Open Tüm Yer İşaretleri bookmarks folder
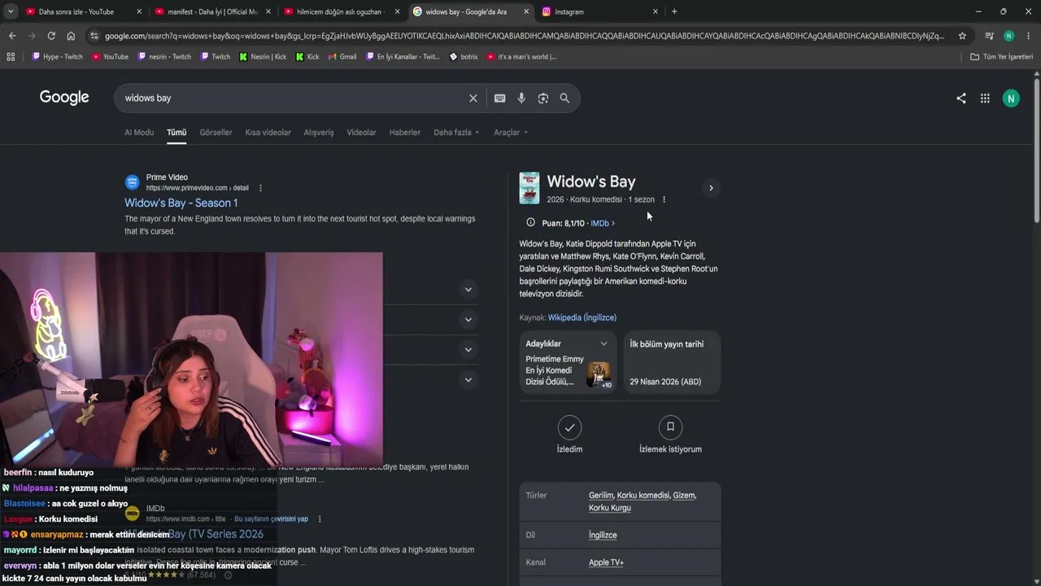Image resolution: width=1041 pixels, height=586 pixels. (x=1001, y=57)
